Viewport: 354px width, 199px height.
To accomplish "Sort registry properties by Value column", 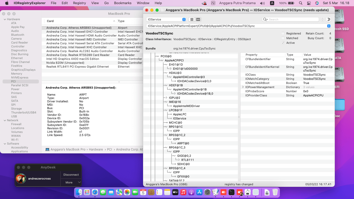I will click(x=318, y=55).
